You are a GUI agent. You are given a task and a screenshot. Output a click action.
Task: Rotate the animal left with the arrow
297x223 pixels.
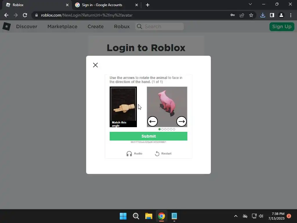coord(153,121)
